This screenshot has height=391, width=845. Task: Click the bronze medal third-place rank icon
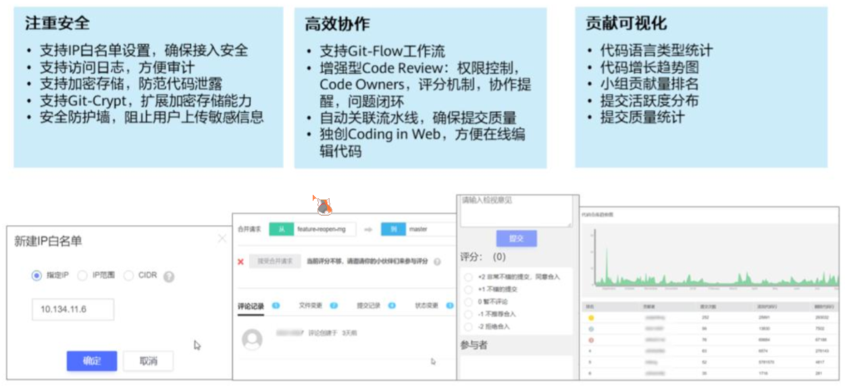(x=591, y=340)
